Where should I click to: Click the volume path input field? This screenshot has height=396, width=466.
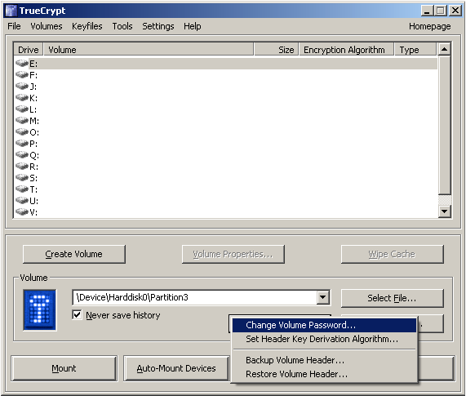pos(195,297)
